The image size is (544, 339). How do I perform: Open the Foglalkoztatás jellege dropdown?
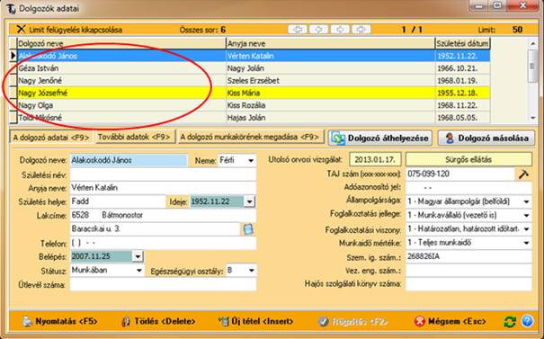(526, 215)
